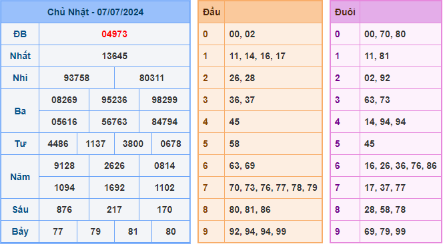Click the Nhất prize number 13645
This screenshot has width=443, height=244.
[115, 56]
